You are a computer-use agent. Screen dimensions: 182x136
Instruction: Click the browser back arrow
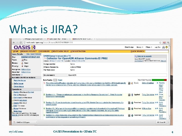pos(14,43)
